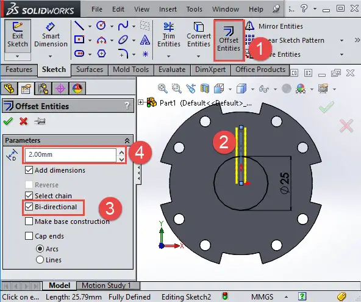The image size is (361, 302).
Task: Switch to the Surfaces tab
Action: click(90, 70)
